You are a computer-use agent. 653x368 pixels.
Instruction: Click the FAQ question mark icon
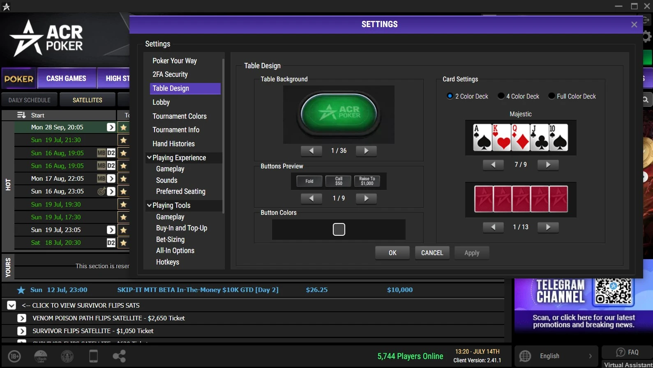(x=621, y=352)
